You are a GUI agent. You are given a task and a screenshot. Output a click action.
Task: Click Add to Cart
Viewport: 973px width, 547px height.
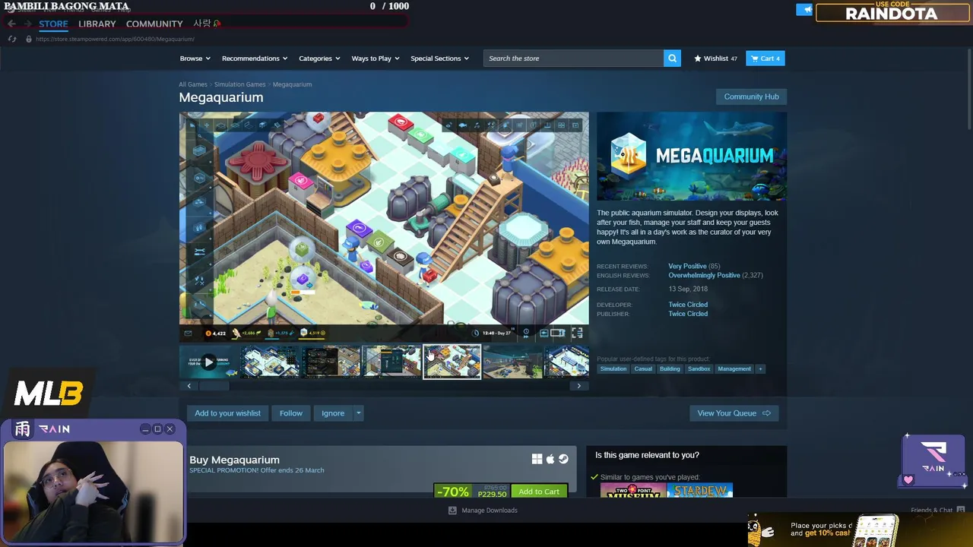(x=539, y=492)
